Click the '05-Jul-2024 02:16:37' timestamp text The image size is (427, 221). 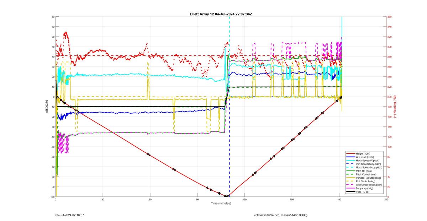(70, 215)
